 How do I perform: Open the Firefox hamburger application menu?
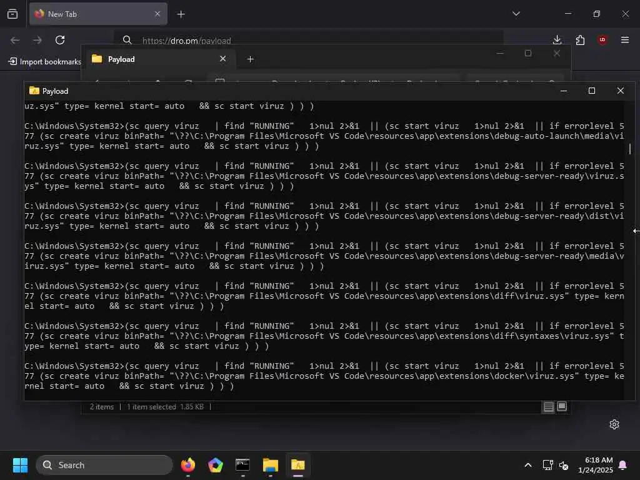click(624, 39)
